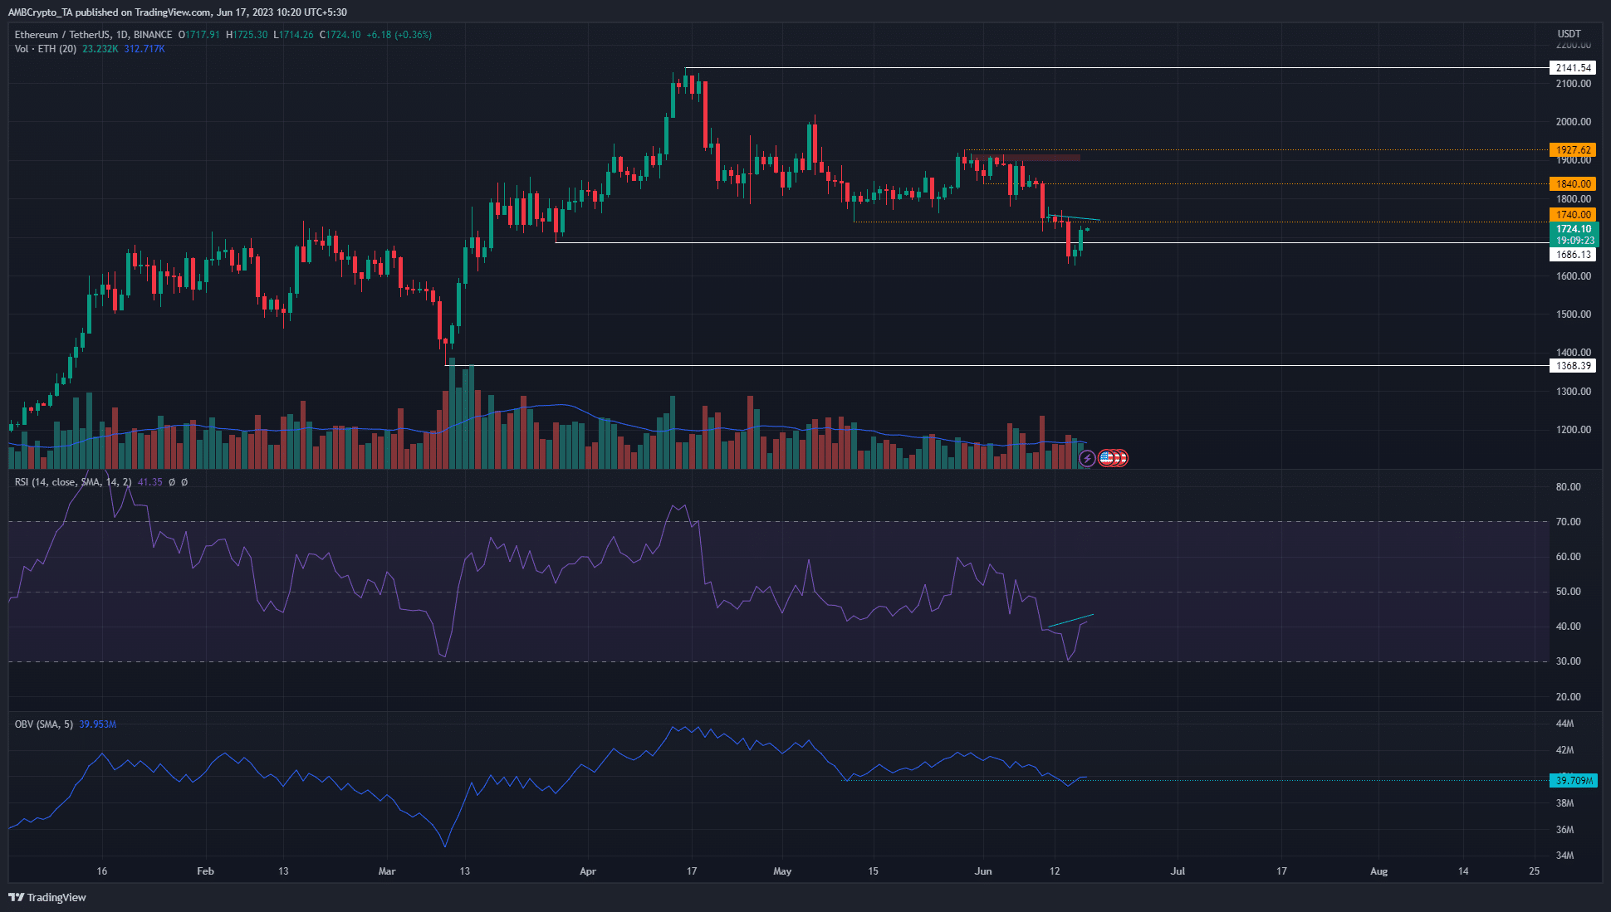Click the 1200.00 tick on price axis

coord(1573,430)
